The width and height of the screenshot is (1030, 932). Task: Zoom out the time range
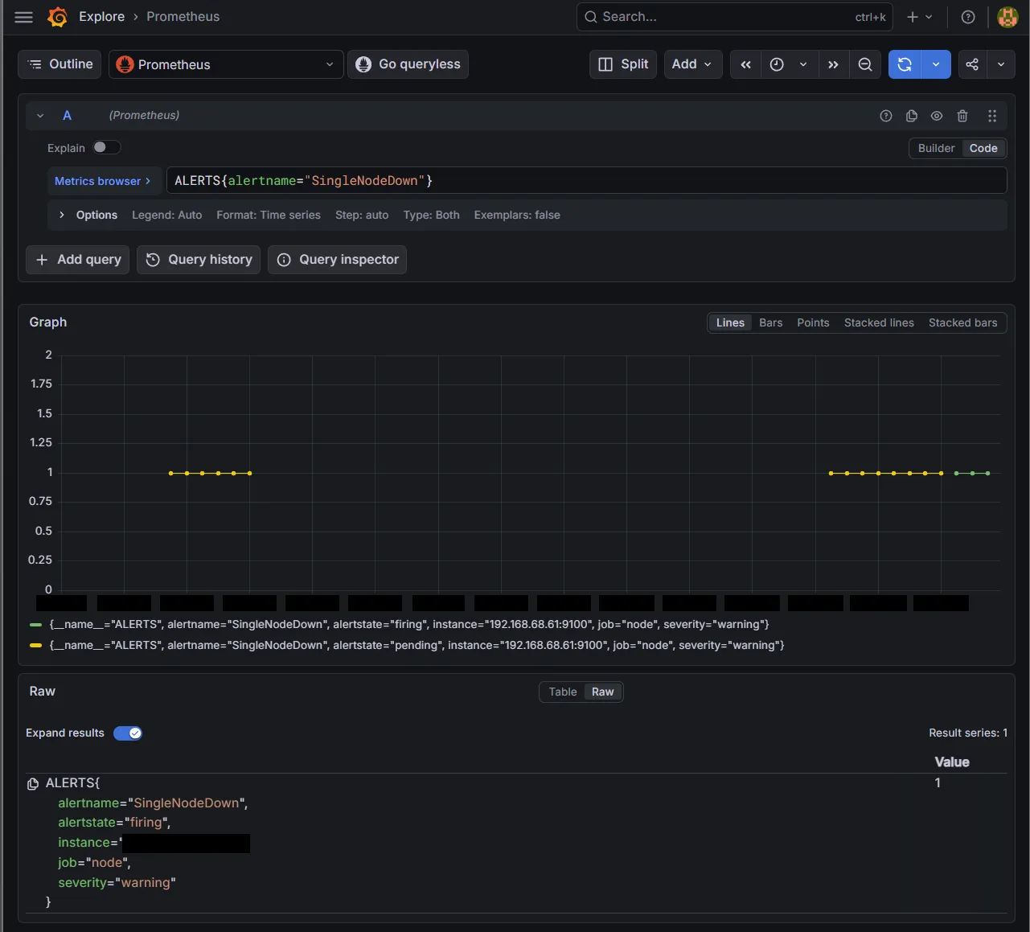point(865,64)
